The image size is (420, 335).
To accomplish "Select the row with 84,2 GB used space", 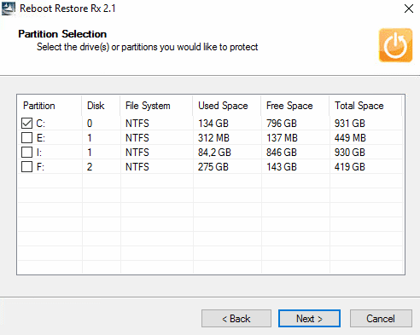I will point(210,153).
